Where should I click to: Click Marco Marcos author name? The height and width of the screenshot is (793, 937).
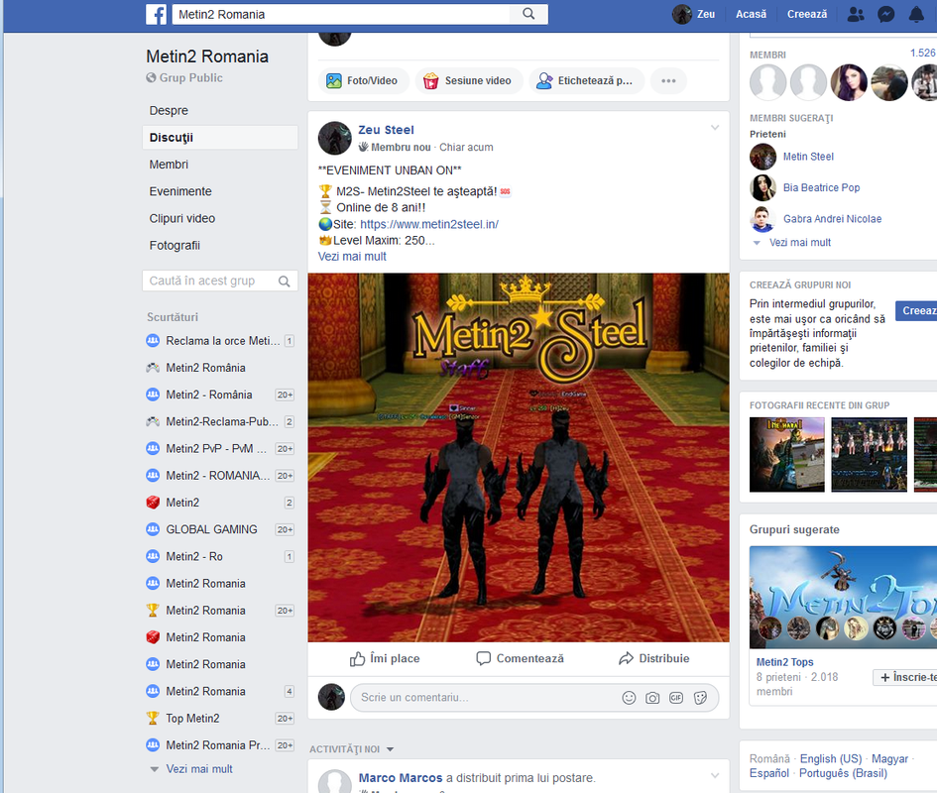401,778
